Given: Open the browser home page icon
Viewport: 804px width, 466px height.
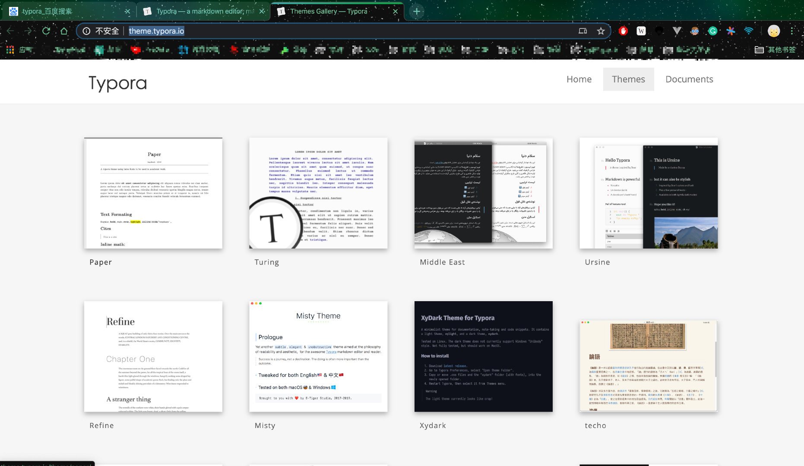Looking at the screenshot, I should [x=64, y=31].
